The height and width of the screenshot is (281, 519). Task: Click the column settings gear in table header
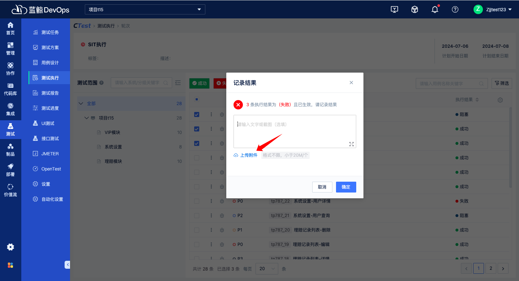500,100
